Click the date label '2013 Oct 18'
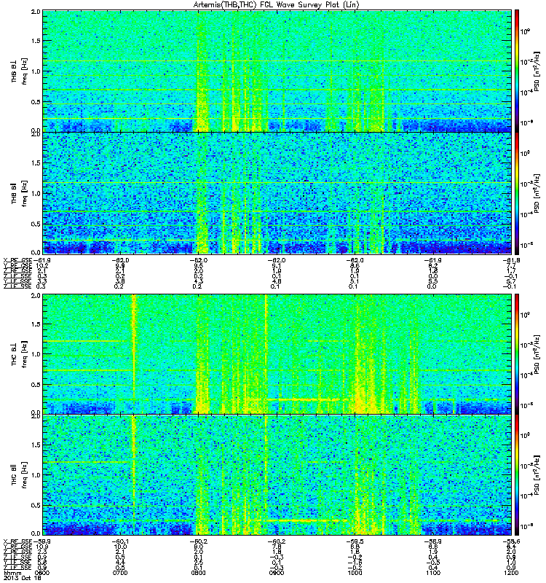Image resolution: width=546 pixels, height=583 pixels. pyautogui.click(x=22, y=578)
